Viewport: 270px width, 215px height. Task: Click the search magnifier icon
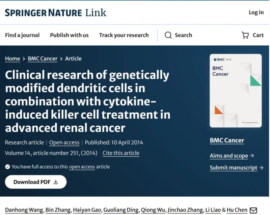pyautogui.click(x=168, y=35)
